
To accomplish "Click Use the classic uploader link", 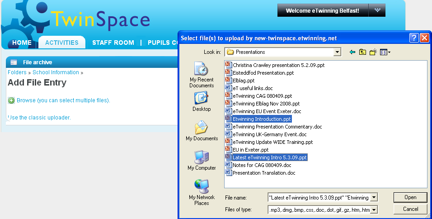I will click(39, 118).
